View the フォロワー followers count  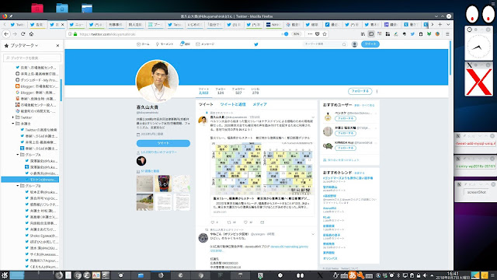[238, 91]
